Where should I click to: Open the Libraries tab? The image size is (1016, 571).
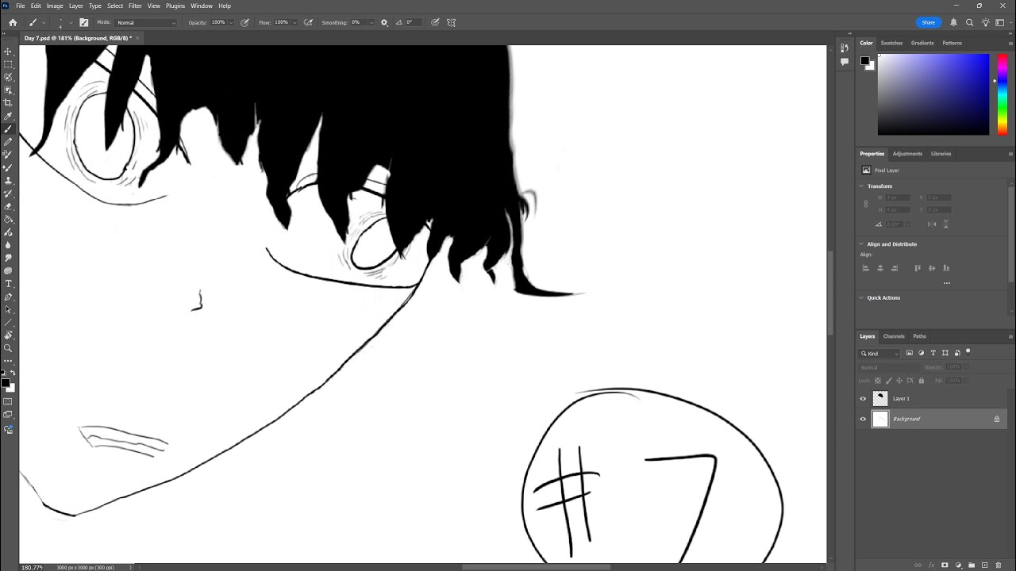point(941,154)
